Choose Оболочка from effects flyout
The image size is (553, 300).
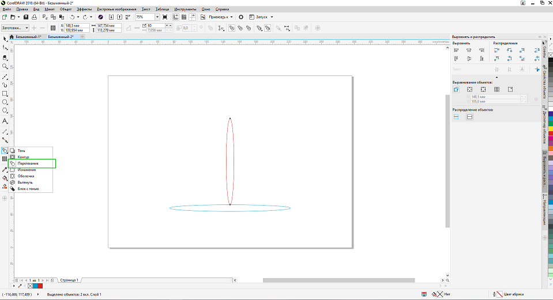click(31, 176)
